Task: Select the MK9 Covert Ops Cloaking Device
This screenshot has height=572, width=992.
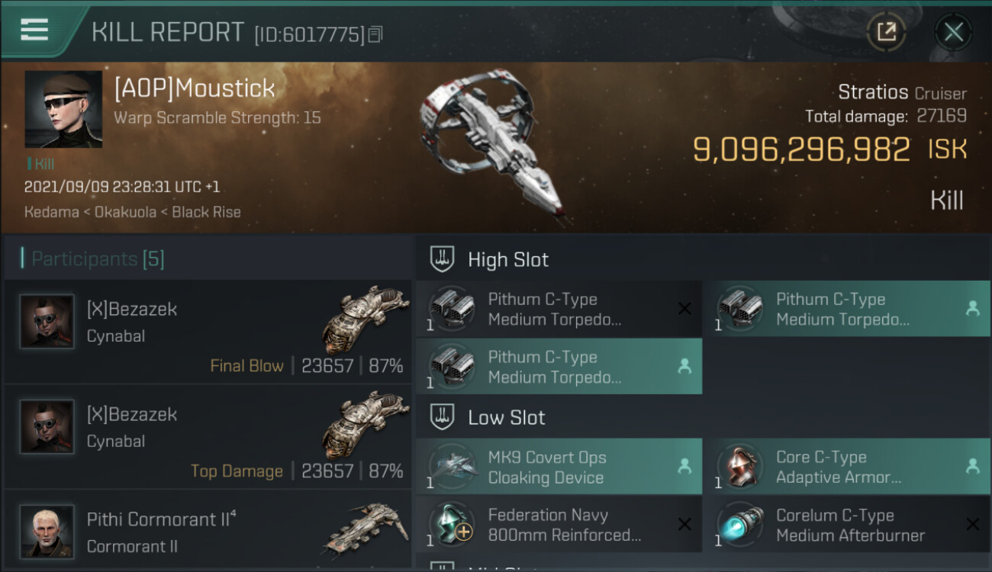Action: [x=559, y=468]
